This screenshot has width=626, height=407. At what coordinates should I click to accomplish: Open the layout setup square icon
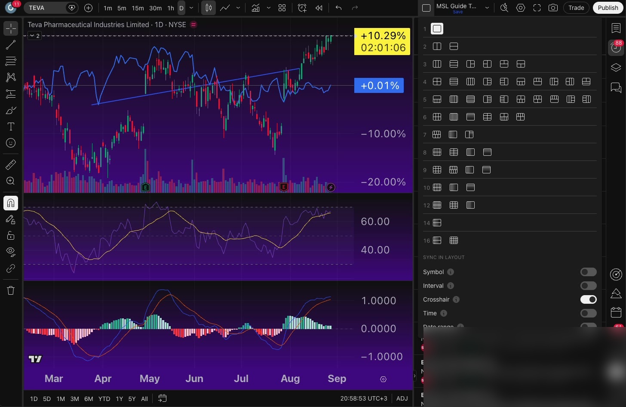[x=426, y=8]
